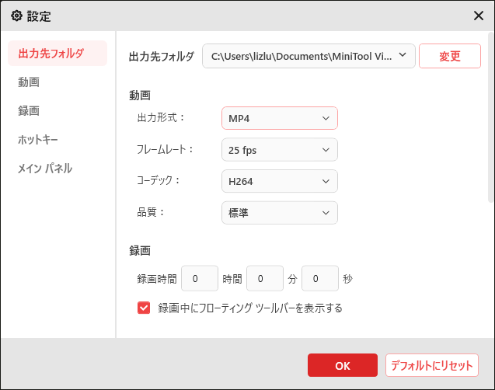The width and height of the screenshot is (495, 390).
Task: Click the コーデック： label
Action: pyautogui.click(x=159, y=180)
